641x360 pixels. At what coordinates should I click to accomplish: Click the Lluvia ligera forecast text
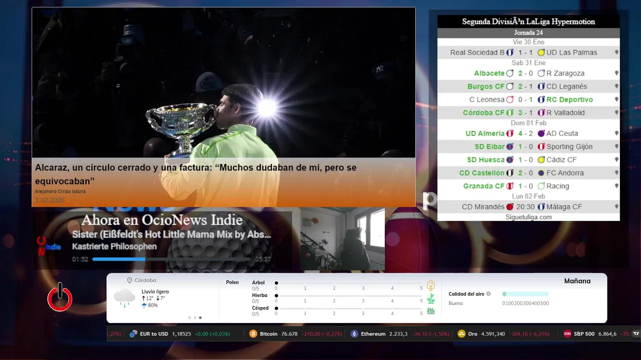point(155,291)
